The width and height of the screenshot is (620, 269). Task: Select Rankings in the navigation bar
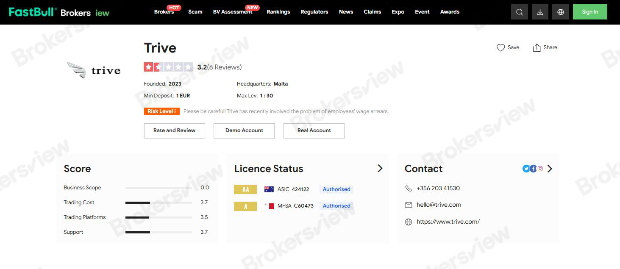[278, 12]
